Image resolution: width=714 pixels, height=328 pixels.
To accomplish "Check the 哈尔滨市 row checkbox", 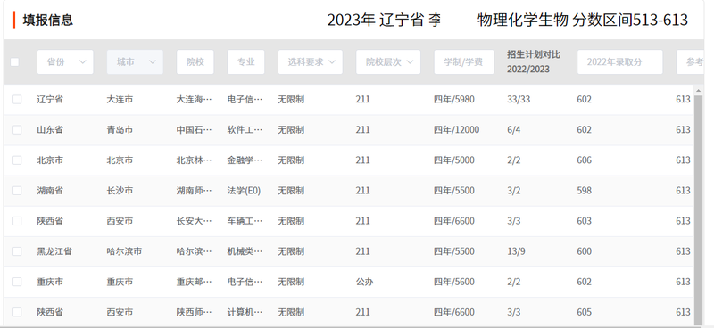I will 17,251.
